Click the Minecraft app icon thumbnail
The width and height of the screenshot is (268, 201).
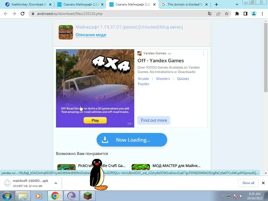tap(66, 32)
